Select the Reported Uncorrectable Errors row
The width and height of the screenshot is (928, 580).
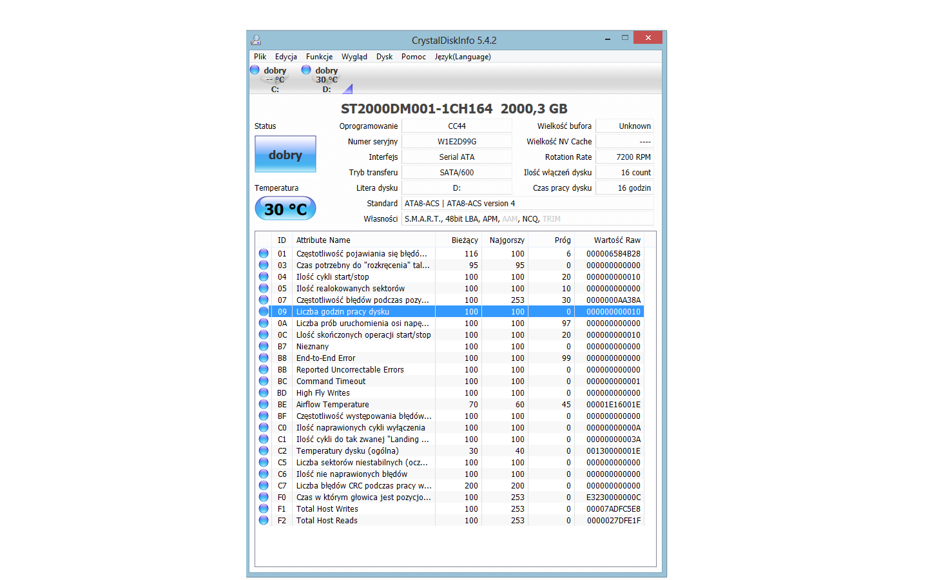tap(450, 369)
